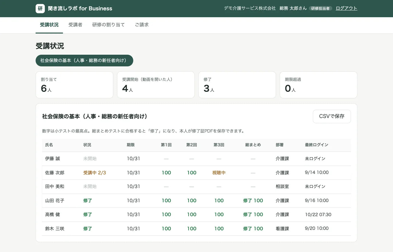Click the 総務 太郎さん user name
The height and width of the screenshot is (252, 393).
(293, 8)
